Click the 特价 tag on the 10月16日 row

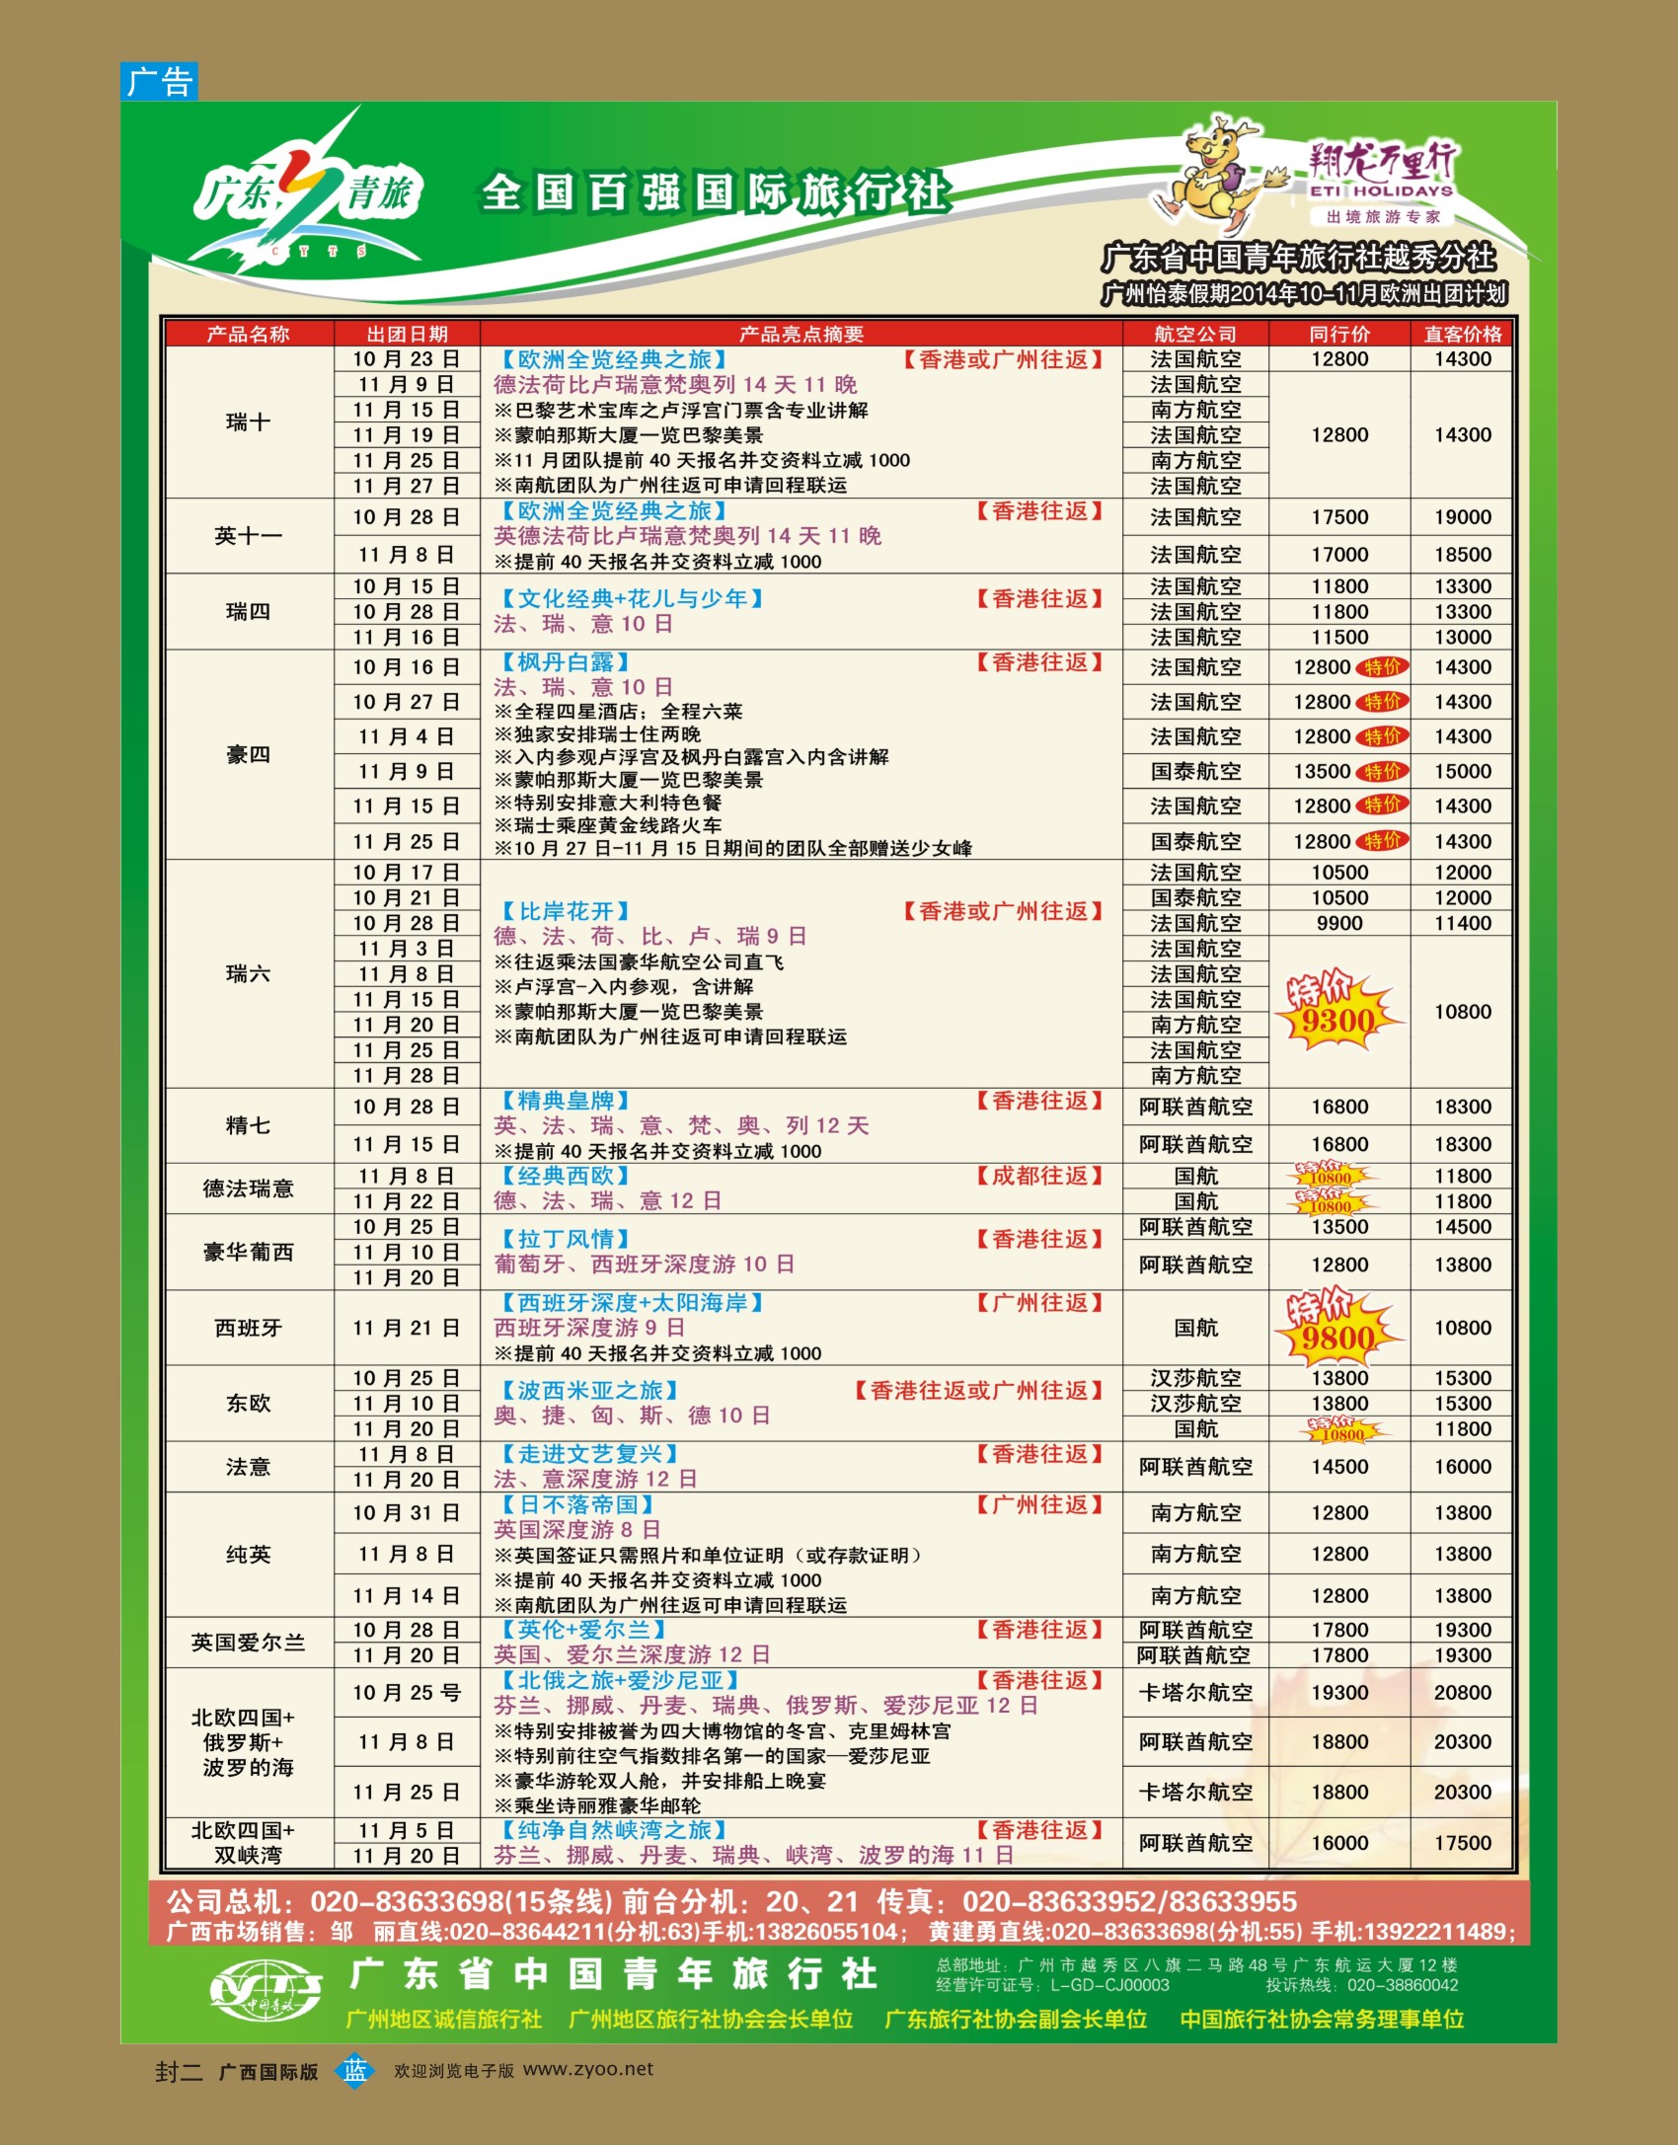[x=1383, y=667]
